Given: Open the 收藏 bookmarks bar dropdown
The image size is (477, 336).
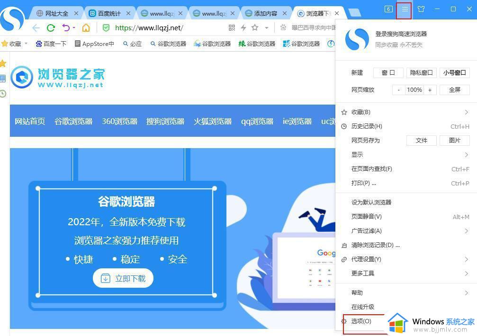Looking at the screenshot, I should click(26, 44).
